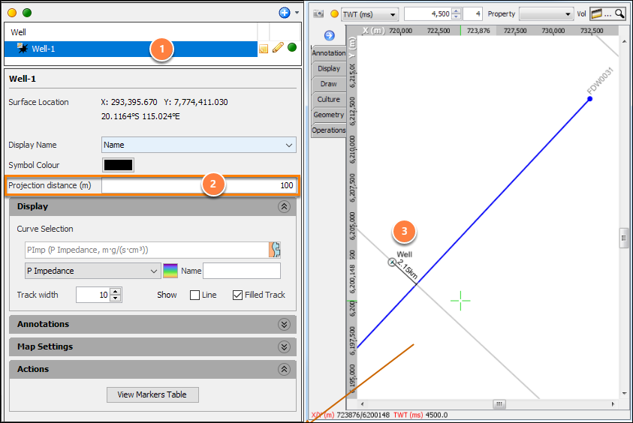Click the Surface Location X: 293,395.670 value

coord(129,103)
